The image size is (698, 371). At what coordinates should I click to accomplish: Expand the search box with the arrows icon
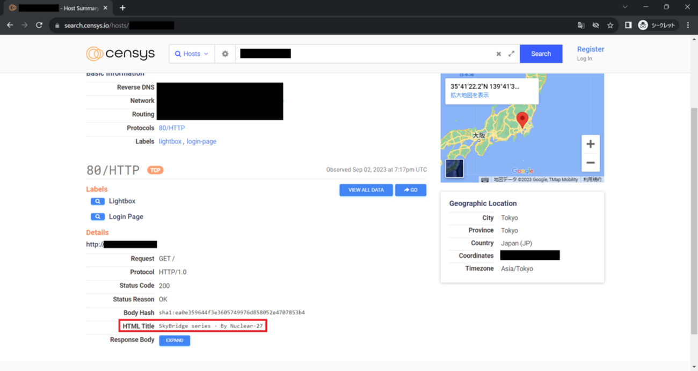(x=511, y=54)
